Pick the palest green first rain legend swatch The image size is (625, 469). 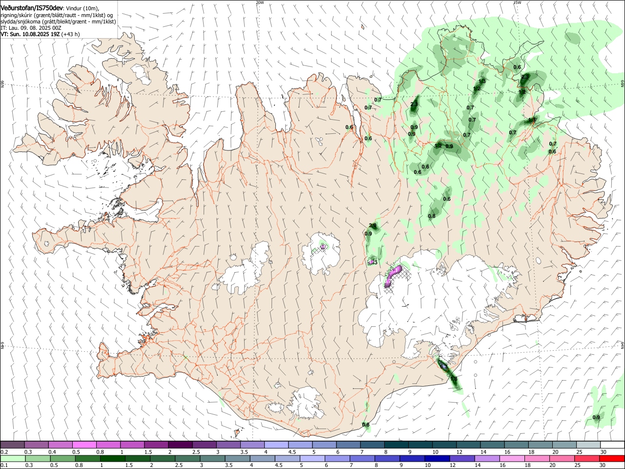tap(13, 459)
